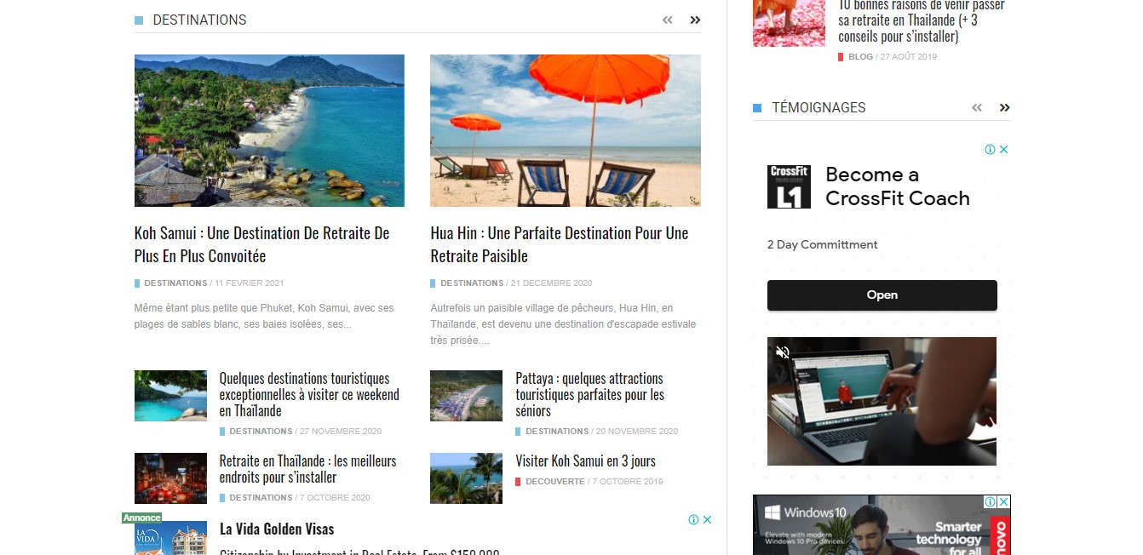Click the La Vida ad info icon

click(693, 520)
